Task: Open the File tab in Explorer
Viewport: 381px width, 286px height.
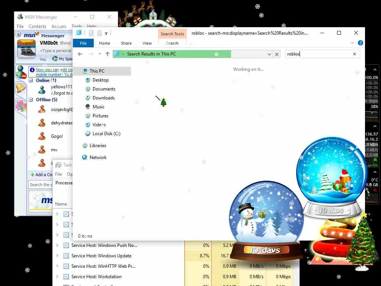Action: 83,43
